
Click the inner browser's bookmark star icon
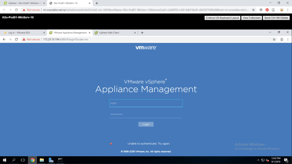(x=274, y=39)
